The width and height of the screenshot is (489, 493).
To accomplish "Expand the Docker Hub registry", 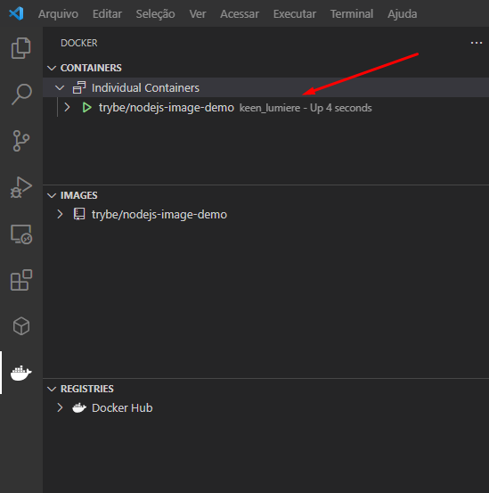I will click(60, 407).
